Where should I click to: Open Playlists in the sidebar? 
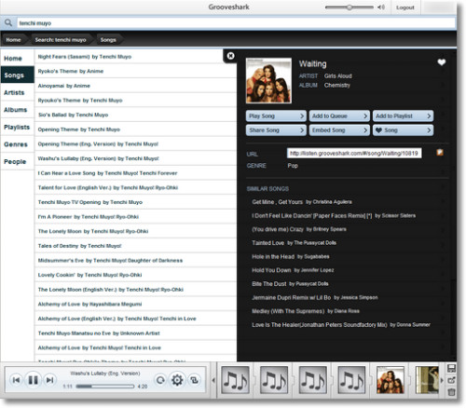[17, 127]
